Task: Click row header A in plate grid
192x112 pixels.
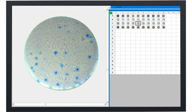Action: pos(112,16)
